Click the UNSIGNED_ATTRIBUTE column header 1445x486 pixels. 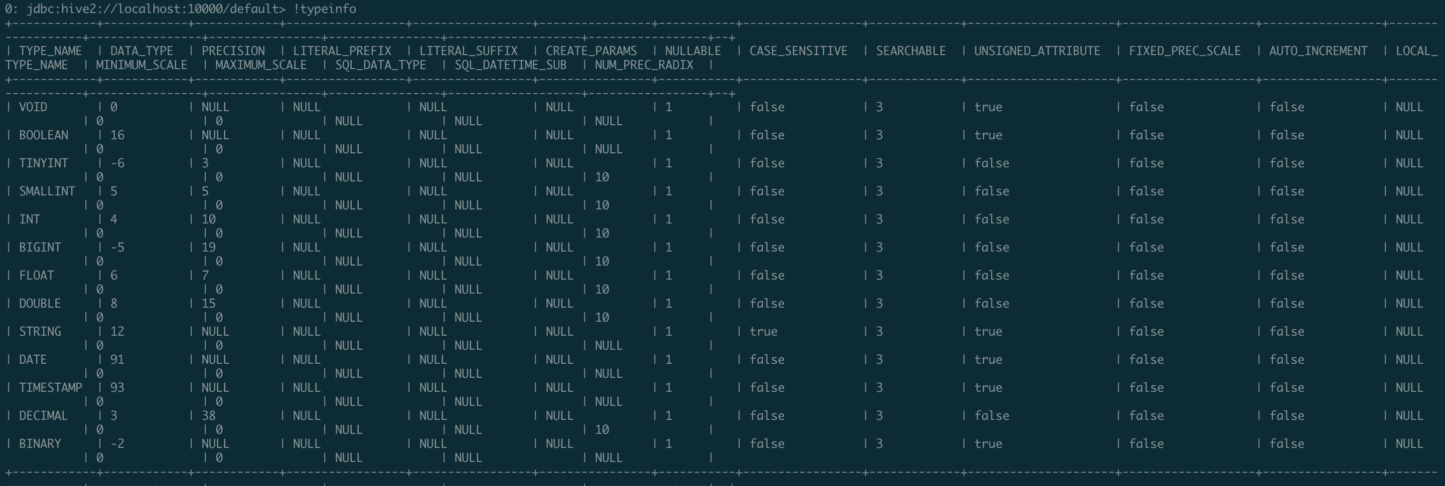click(x=1037, y=51)
